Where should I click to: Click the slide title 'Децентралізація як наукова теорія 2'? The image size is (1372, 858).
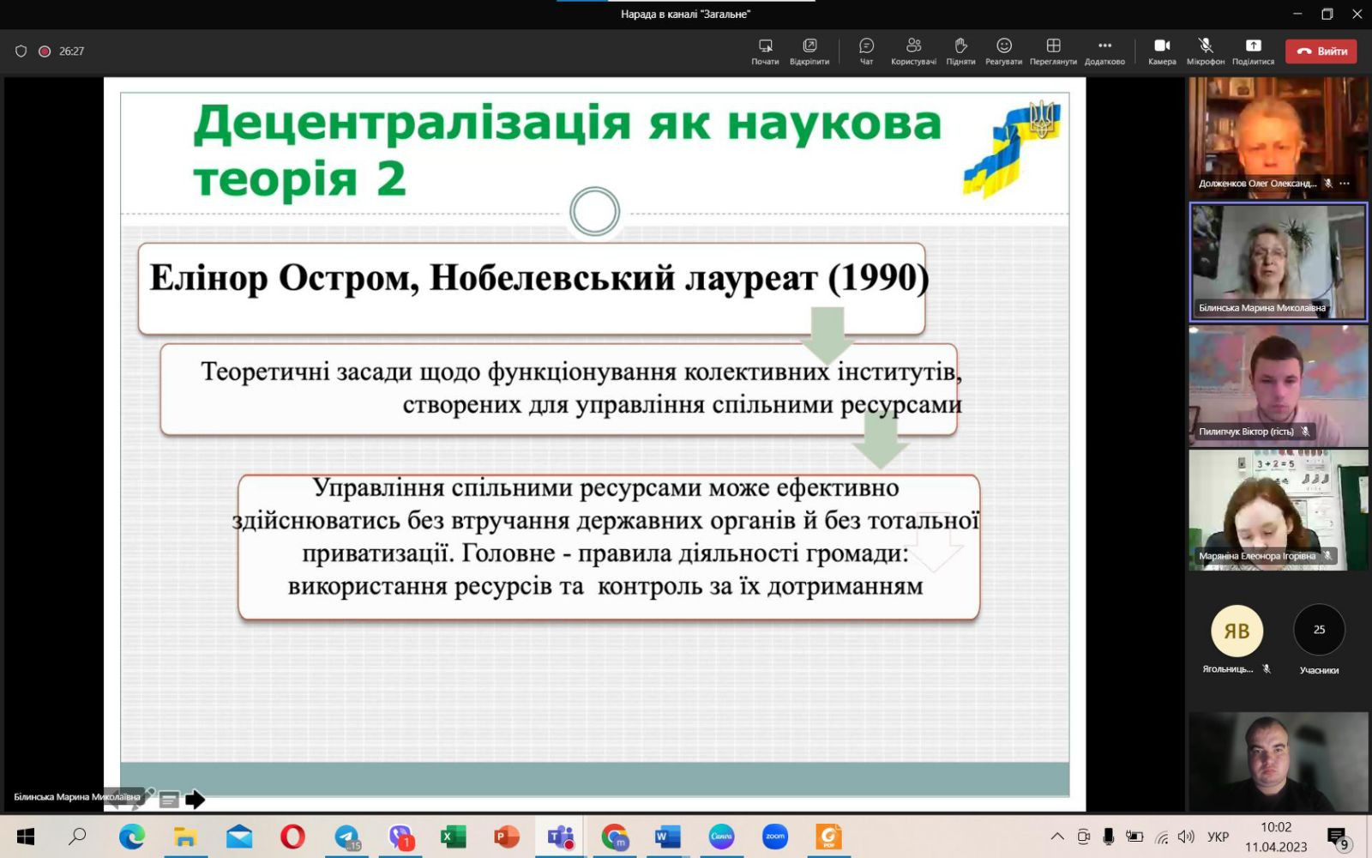pyautogui.click(x=567, y=150)
